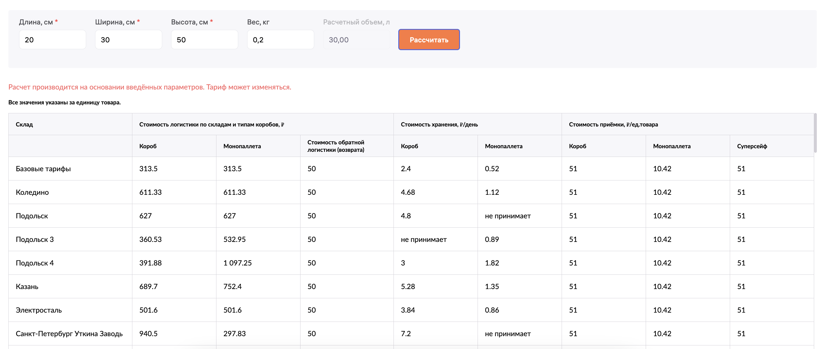The image size is (821, 349).
Task: Click the Склад column header
Action: (24, 124)
